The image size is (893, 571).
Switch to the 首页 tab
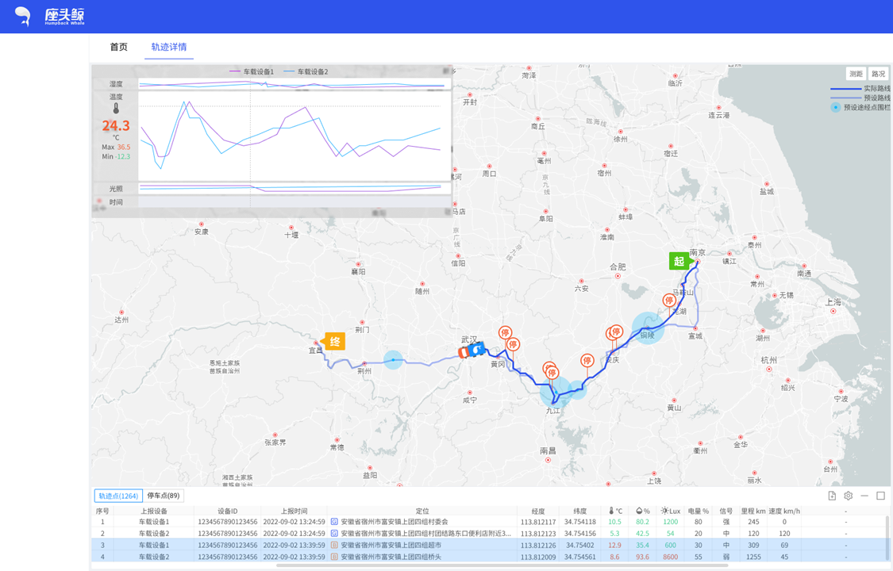coord(118,47)
